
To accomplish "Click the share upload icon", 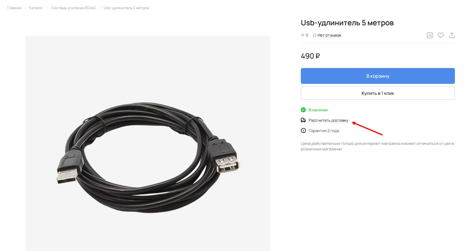I will point(452,35).
